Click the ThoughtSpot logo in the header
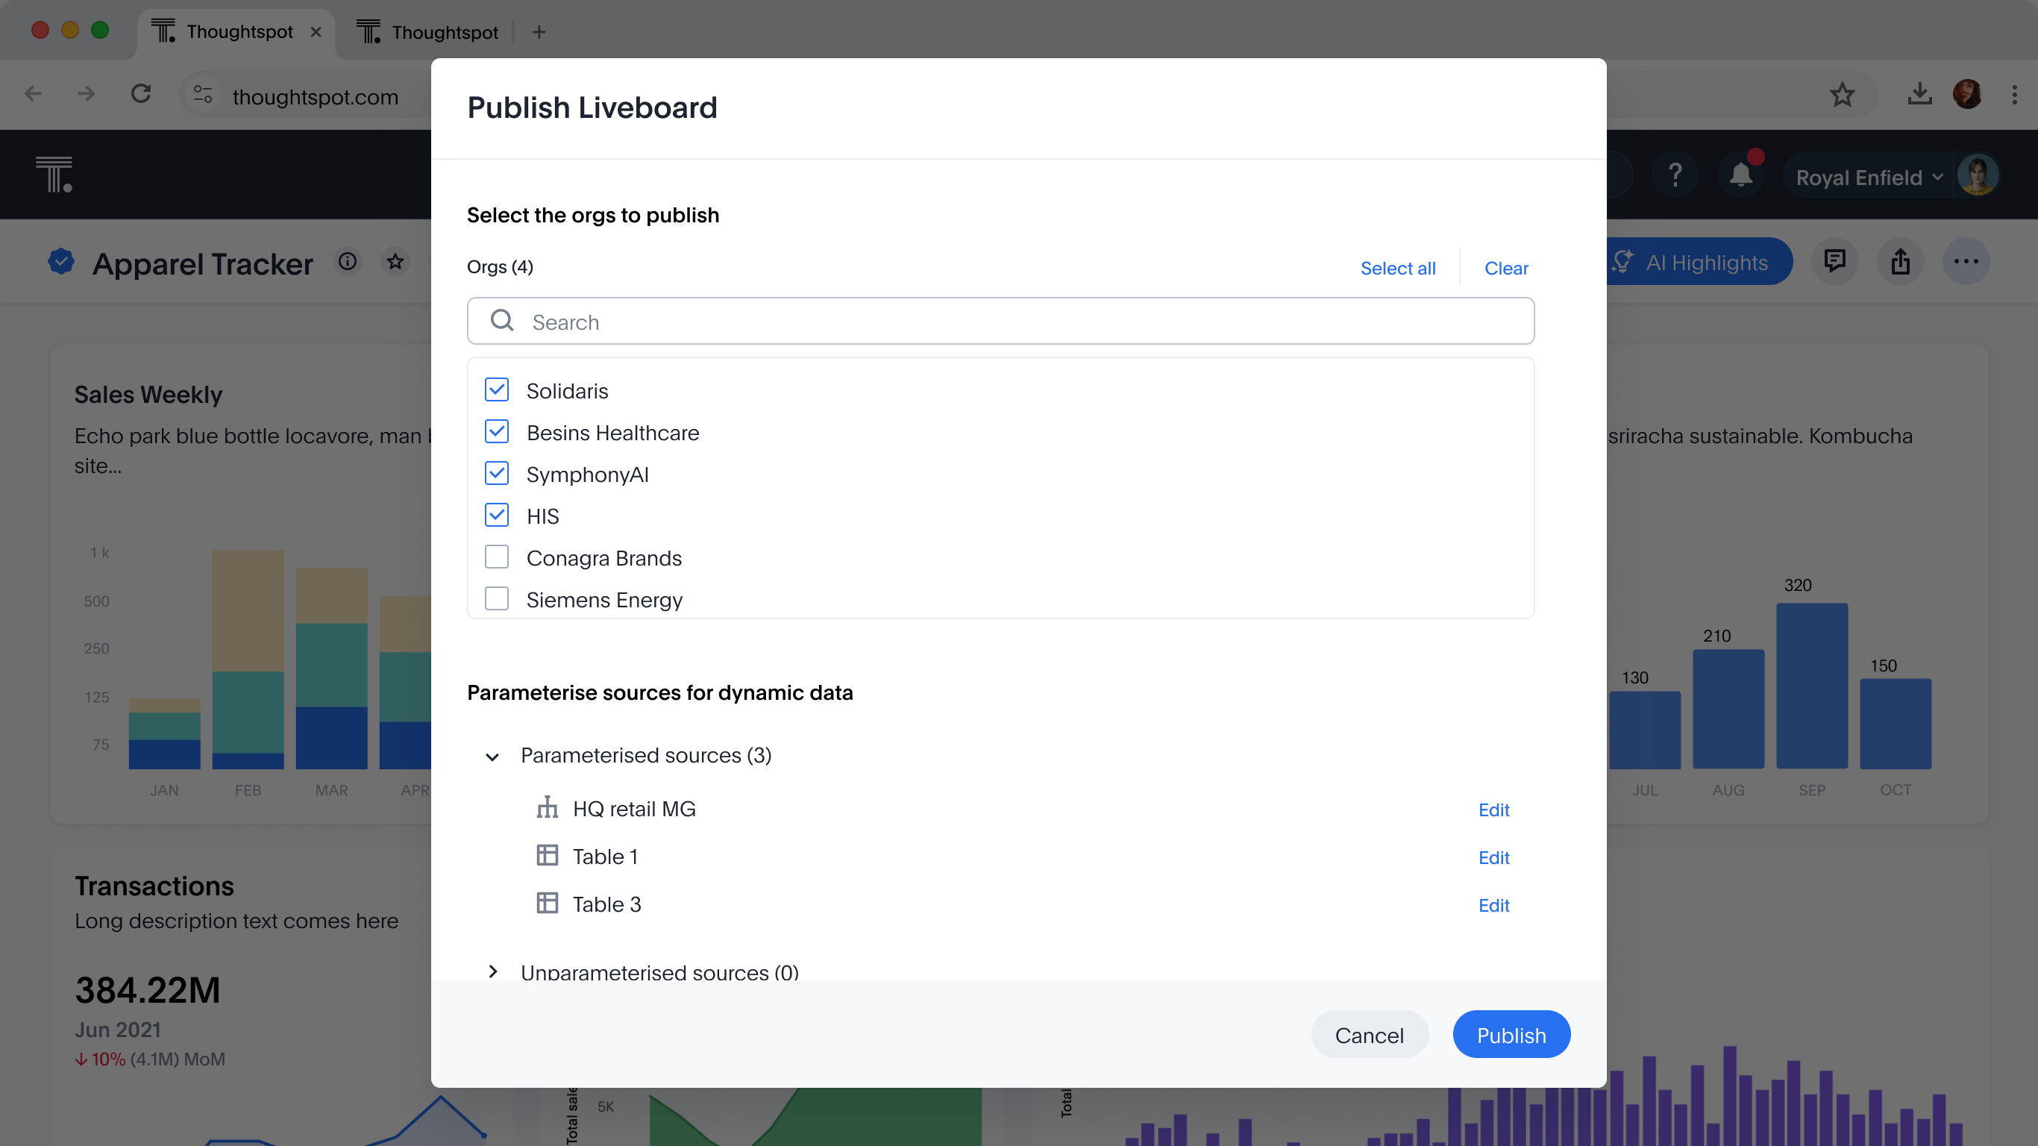The width and height of the screenshot is (2038, 1146). pos(54,174)
